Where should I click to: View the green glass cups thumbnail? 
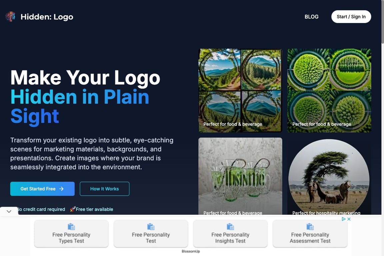240,176
